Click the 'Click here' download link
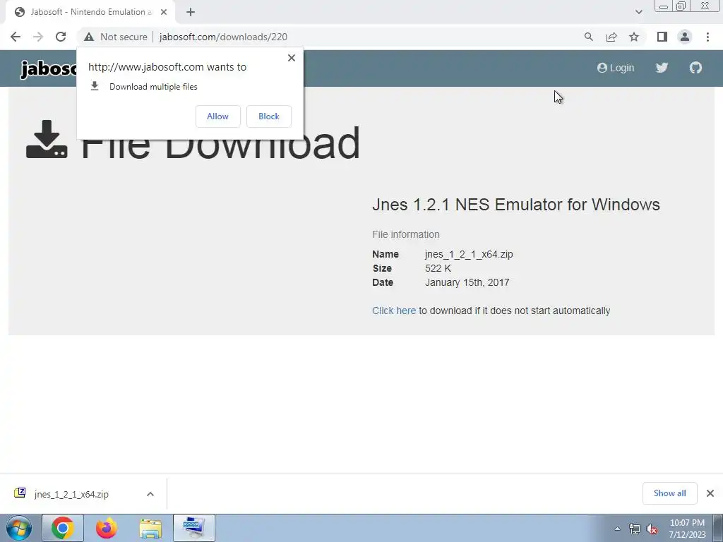The height and width of the screenshot is (542, 723). [394, 311]
